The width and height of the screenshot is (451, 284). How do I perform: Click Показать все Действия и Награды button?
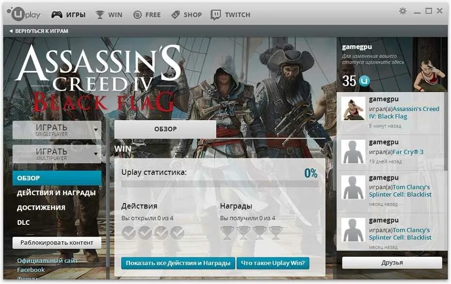[x=178, y=263]
